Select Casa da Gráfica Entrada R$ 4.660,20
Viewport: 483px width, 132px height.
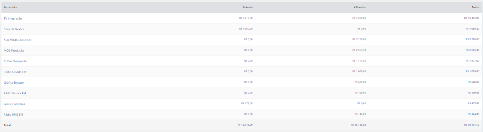(246, 29)
